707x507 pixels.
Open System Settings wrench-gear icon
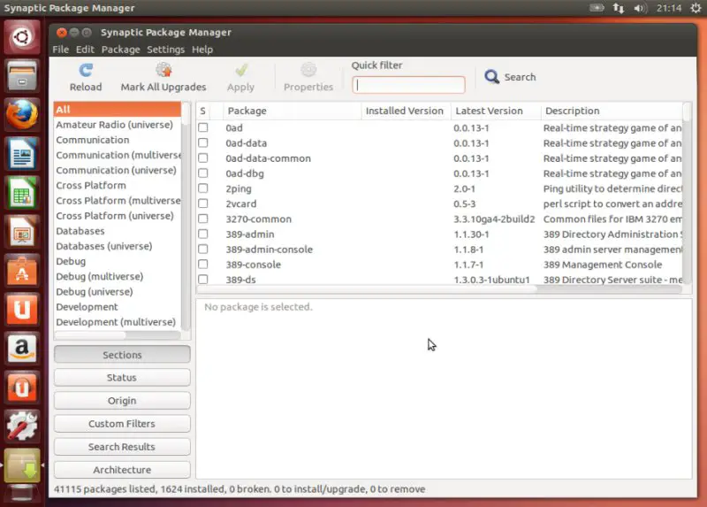(x=21, y=426)
